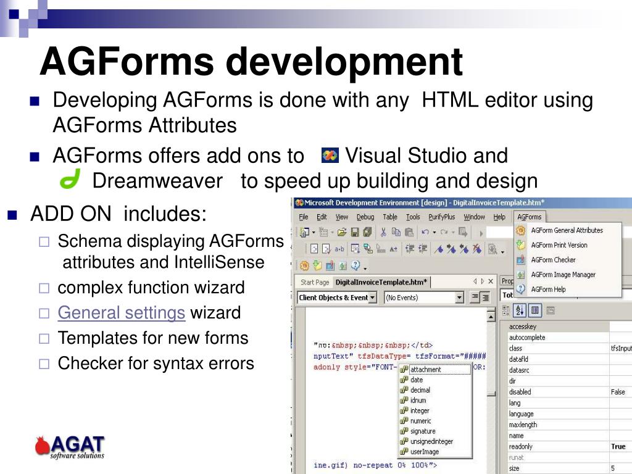
Task: Click the editor vertical scrollbar up arrow
Action: pyautogui.click(x=491, y=317)
